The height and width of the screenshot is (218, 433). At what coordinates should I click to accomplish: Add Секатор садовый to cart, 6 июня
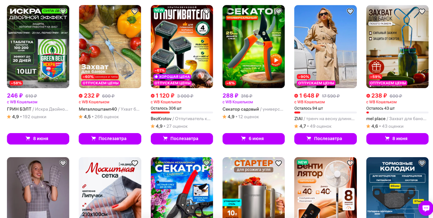tap(254, 138)
